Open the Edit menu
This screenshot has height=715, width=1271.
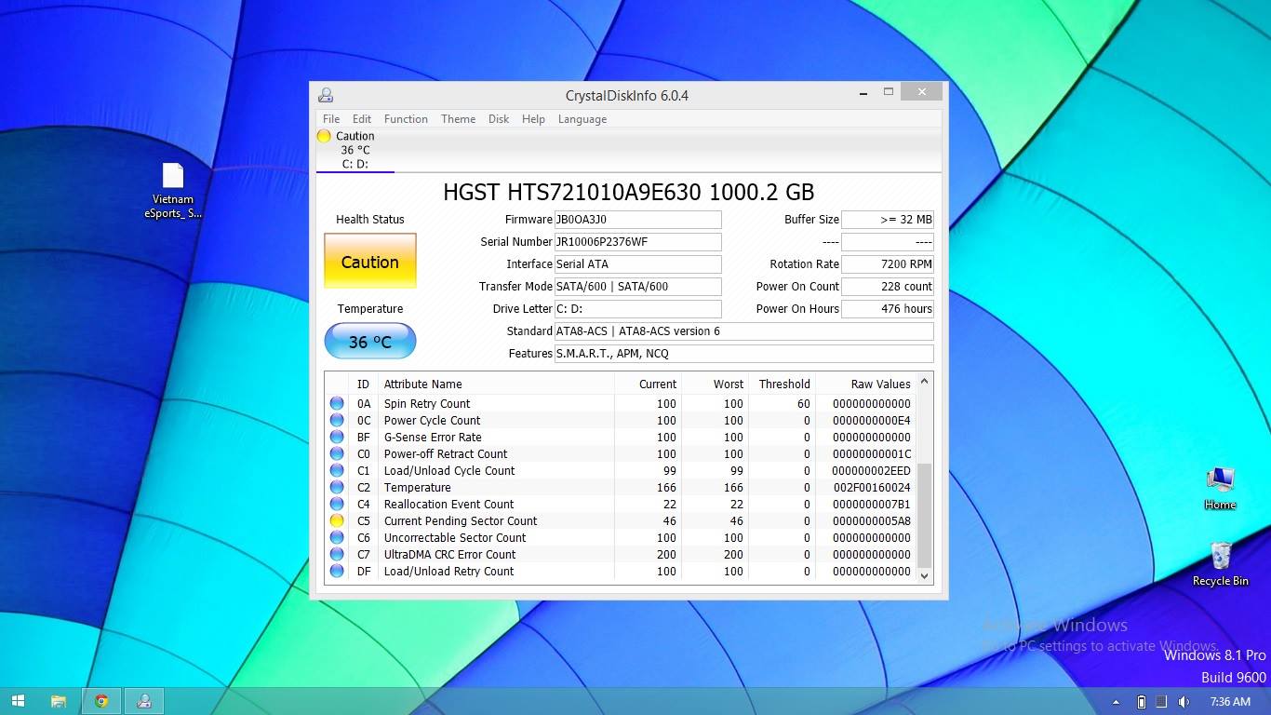[x=362, y=119]
